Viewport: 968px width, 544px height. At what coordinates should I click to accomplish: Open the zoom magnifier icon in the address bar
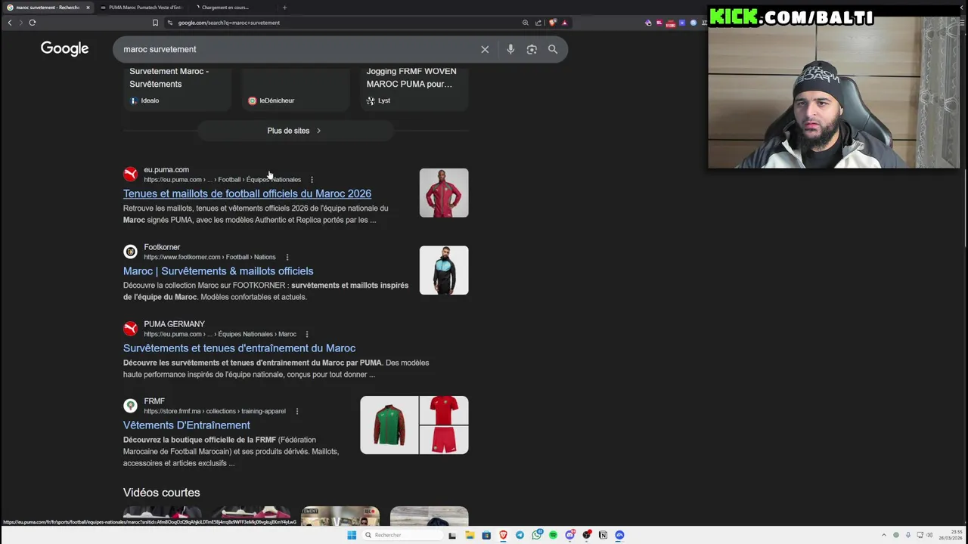(x=526, y=23)
